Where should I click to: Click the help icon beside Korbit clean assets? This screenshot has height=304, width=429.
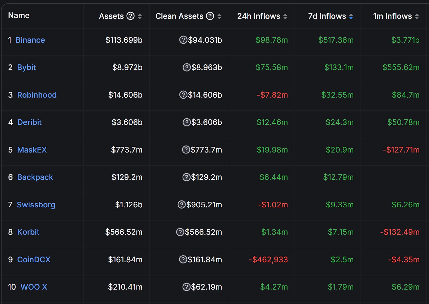(x=180, y=232)
